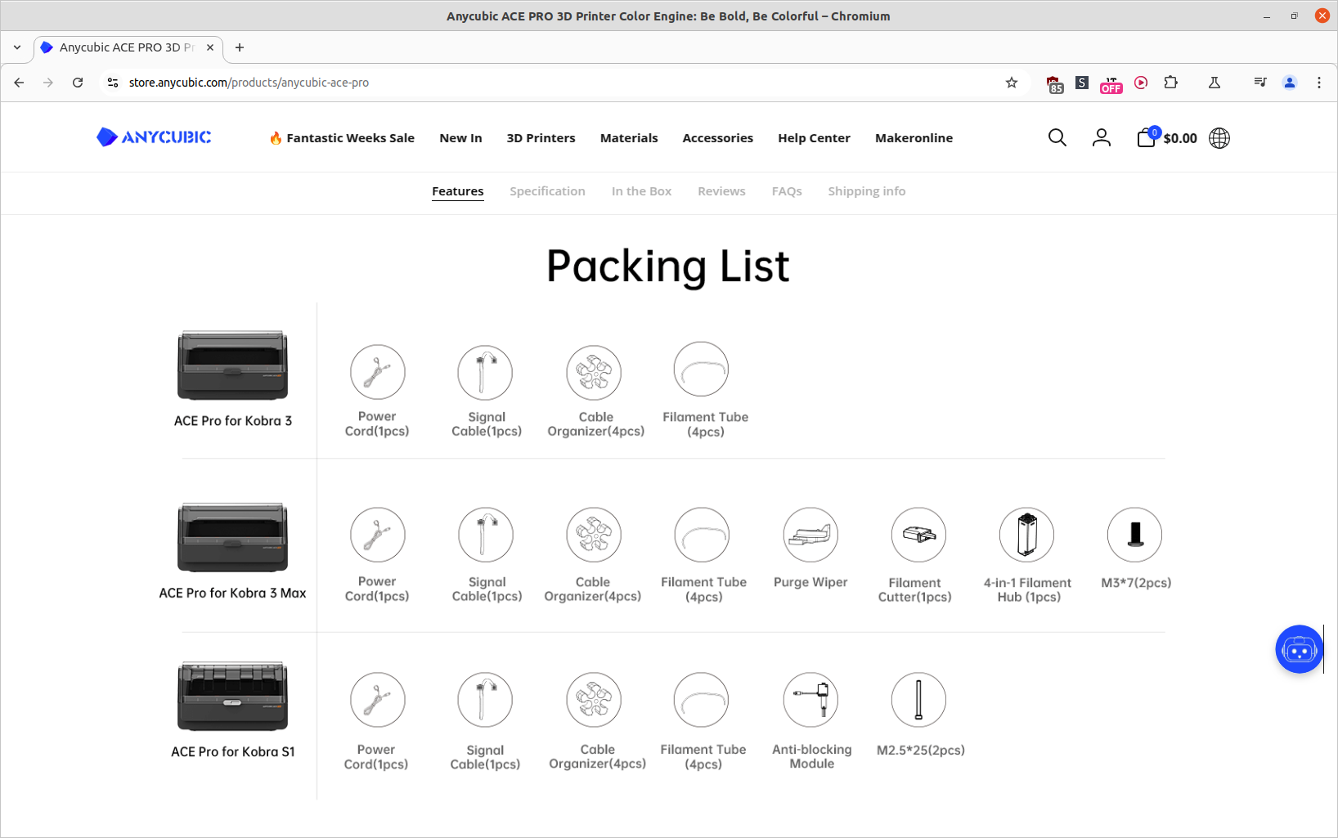Click the Chrome Labs flask icon
1338x838 pixels.
[1215, 83]
